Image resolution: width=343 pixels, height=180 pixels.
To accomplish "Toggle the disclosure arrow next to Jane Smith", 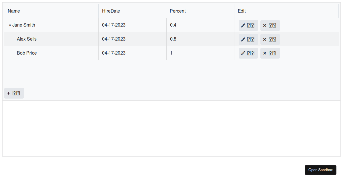I will coord(10,25).
